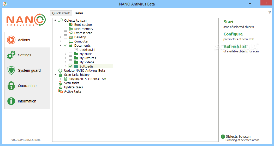The width and height of the screenshot is (274, 146).
Task: Select the Update tasks text label
Action: coord(73,87)
